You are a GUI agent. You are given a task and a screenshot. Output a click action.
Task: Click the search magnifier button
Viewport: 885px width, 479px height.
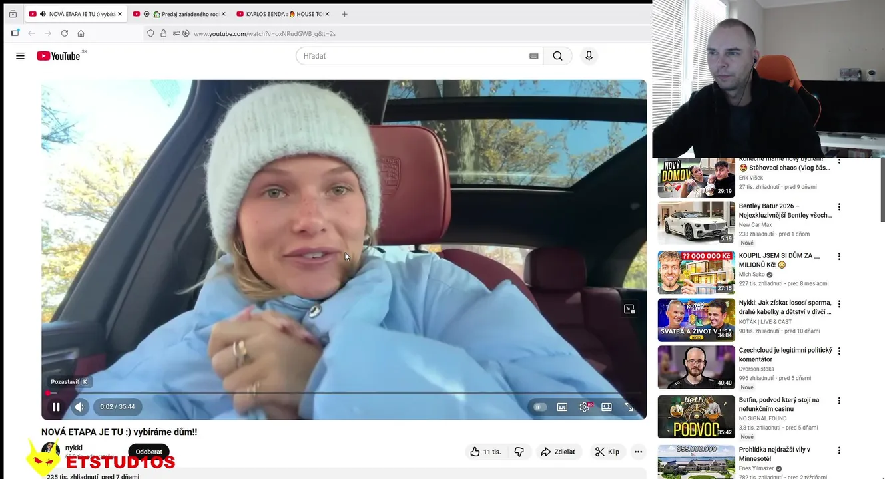pyautogui.click(x=557, y=56)
